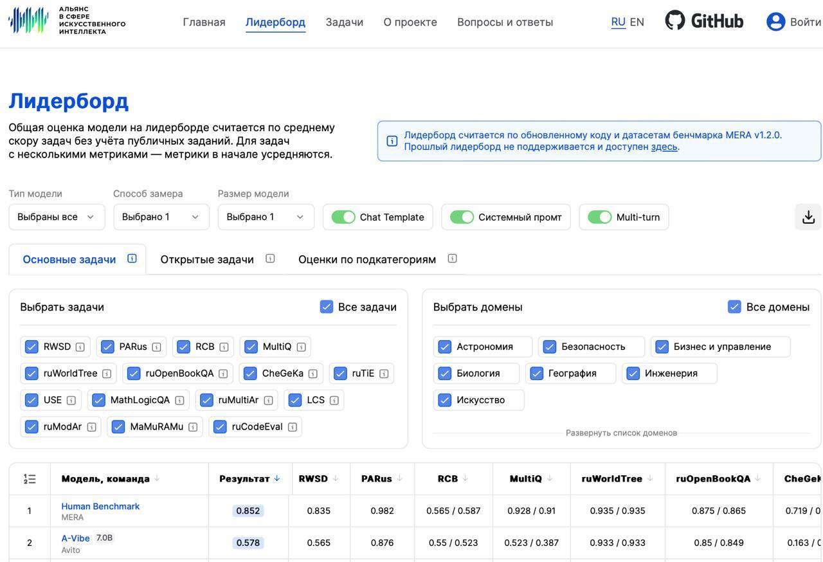823x562 pixels.
Task: Click the row-numbering icon in table header
Action: click(30, 478)
